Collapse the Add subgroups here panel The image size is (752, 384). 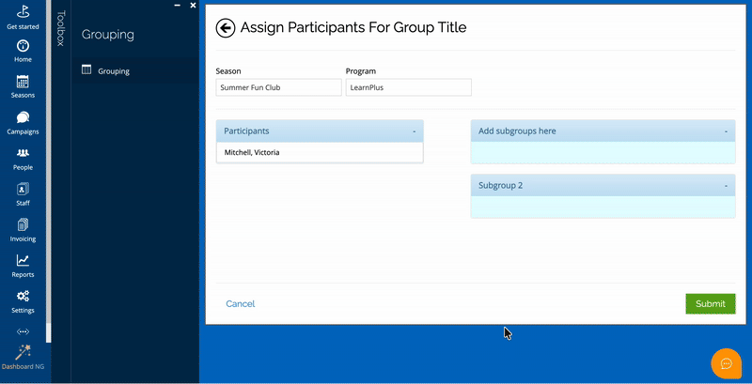coord(726,131)
